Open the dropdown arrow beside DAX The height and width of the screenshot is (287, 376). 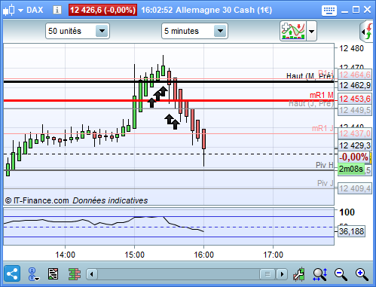(20, 11)
